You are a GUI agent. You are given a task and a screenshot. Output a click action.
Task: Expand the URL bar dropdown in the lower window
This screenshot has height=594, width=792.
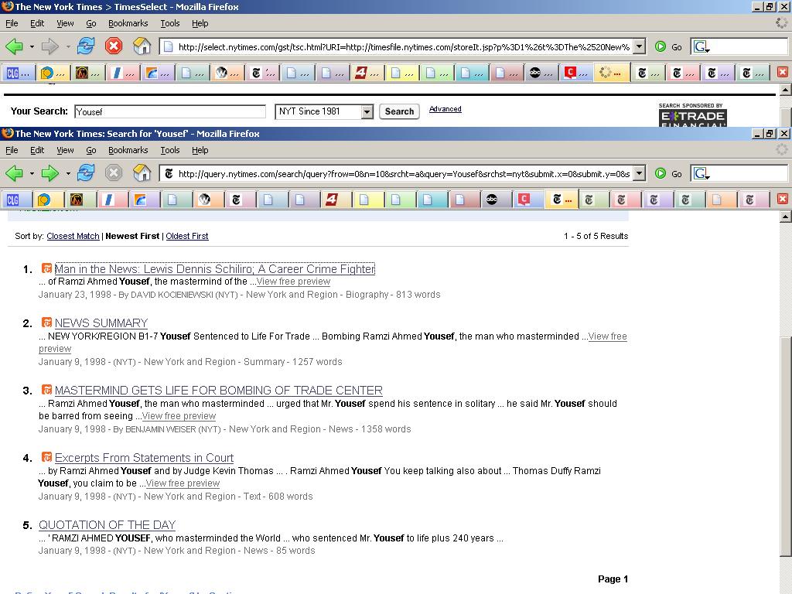(639, 173)
